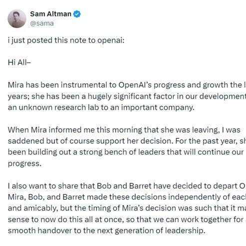Click the "smooth handover to the next" line
The width and height of the screenshot is (246, 246).
tap(107, 231)
